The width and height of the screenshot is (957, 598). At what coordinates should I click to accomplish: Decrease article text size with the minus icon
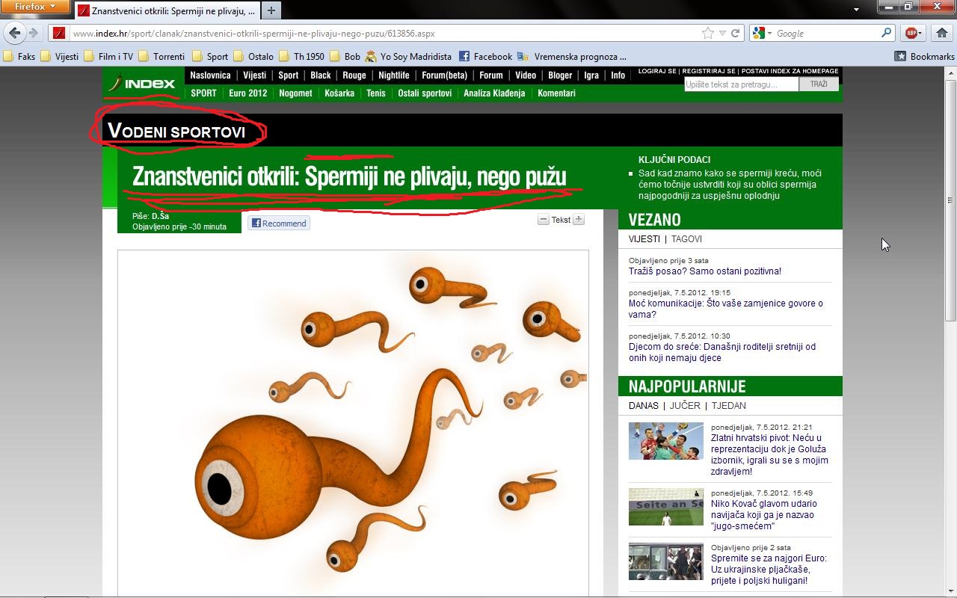pos(544,220)
